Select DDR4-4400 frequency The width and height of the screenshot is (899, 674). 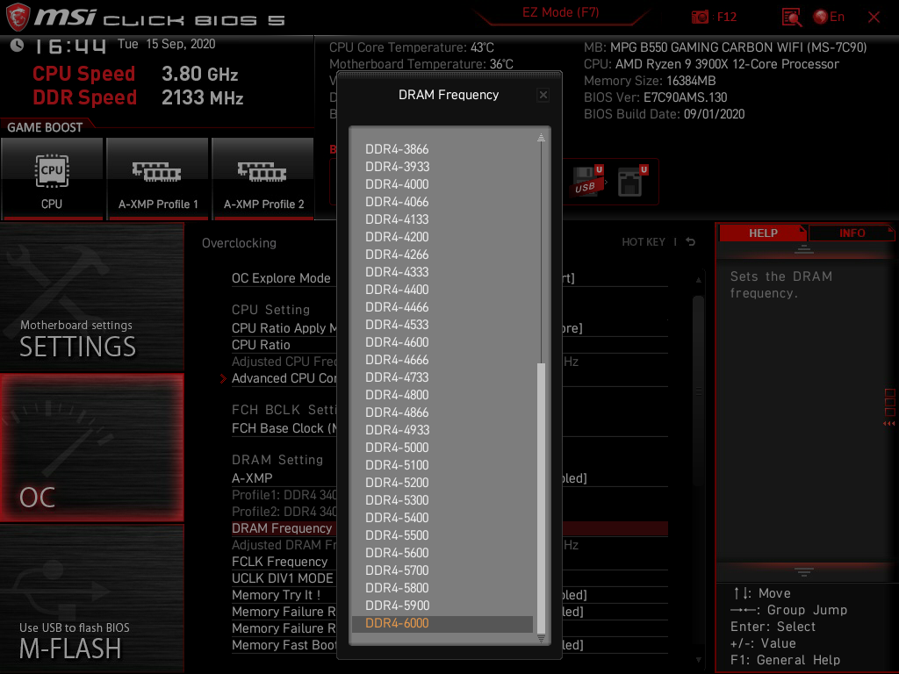point(397,290)
